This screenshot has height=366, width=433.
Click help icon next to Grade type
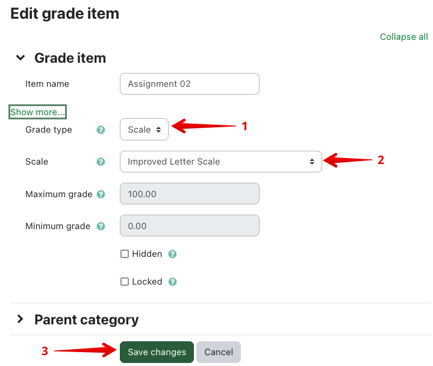pyautogui.click(x=101, y=130)
